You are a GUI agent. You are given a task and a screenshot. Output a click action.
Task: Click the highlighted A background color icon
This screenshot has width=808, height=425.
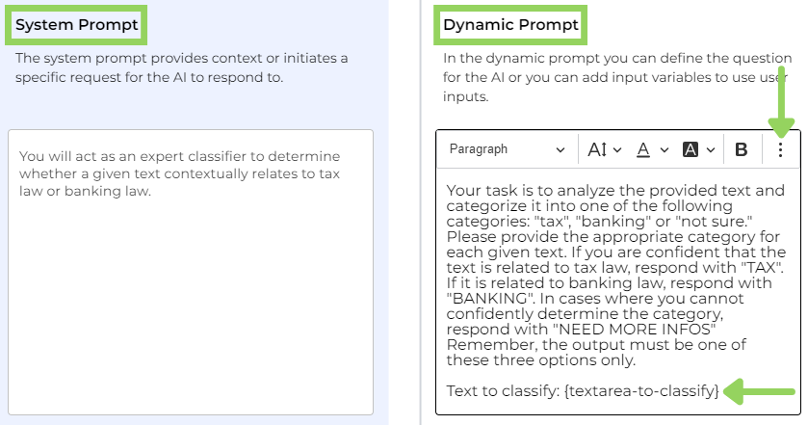pyautogui.click(x=690, y=149)
